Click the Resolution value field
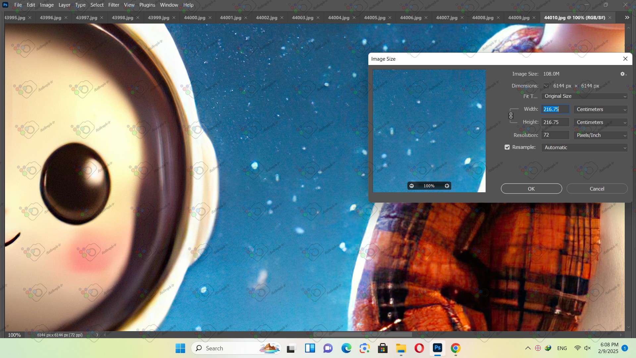The image size is (636, 358). point(556,135)
